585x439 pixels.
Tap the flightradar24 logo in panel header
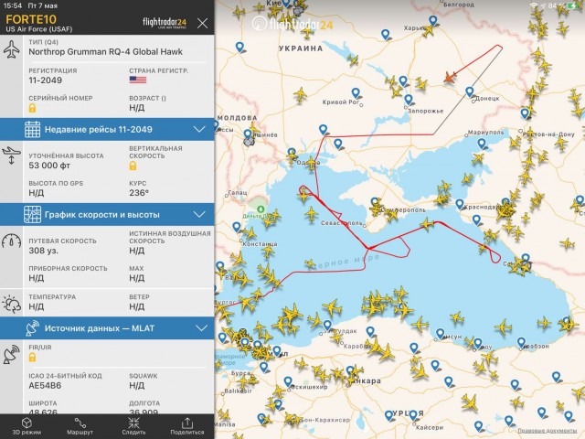(165, 23)
